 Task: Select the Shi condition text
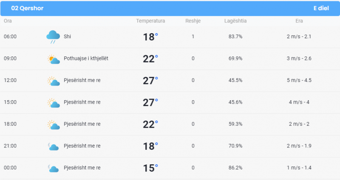[67, 37]
